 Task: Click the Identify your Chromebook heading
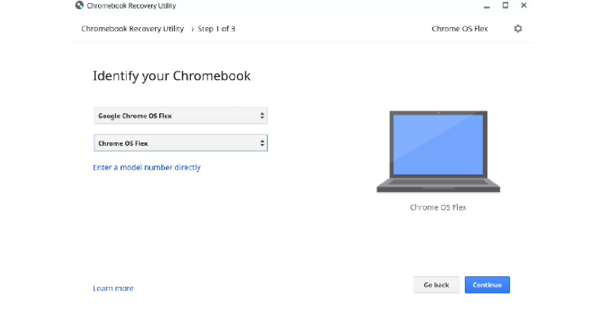[x=171, y=76]
